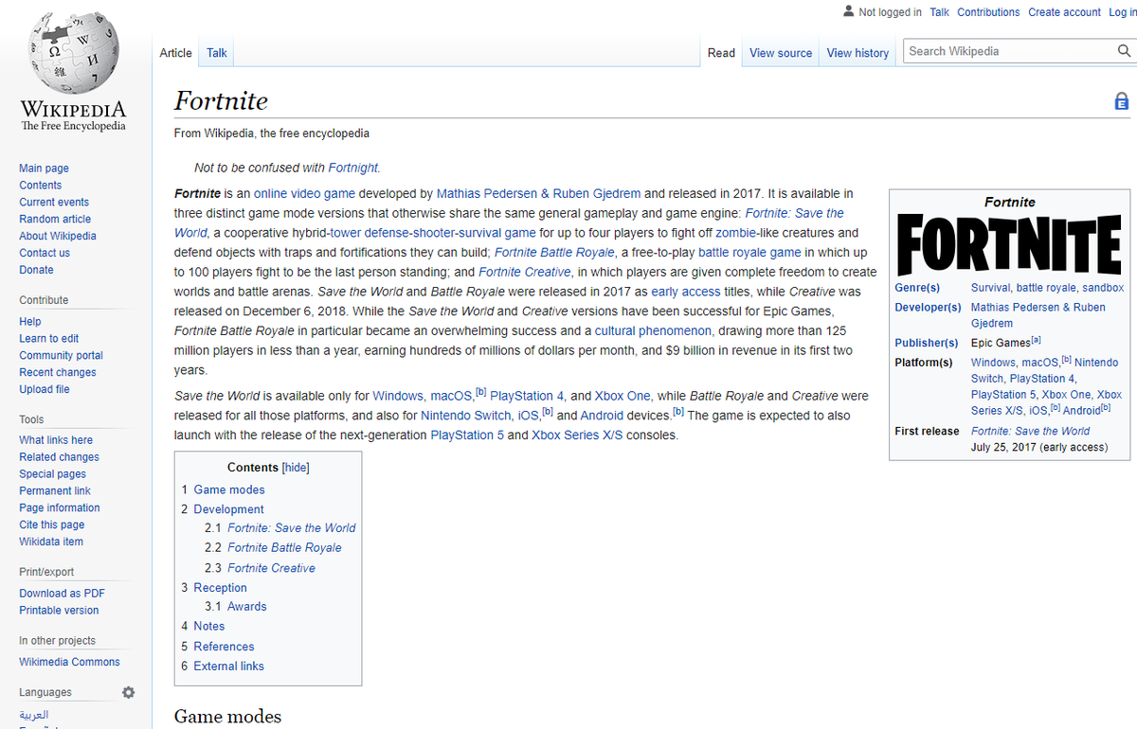
Task: Open the View source tab
Action: (781, 53)
